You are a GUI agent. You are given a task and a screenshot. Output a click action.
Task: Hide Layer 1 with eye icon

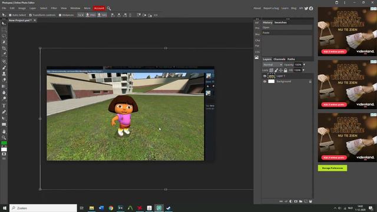point(264,76)
